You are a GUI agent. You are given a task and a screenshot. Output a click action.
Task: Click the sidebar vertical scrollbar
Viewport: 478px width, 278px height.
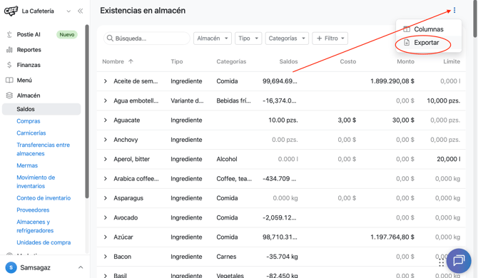pos(87,111)
